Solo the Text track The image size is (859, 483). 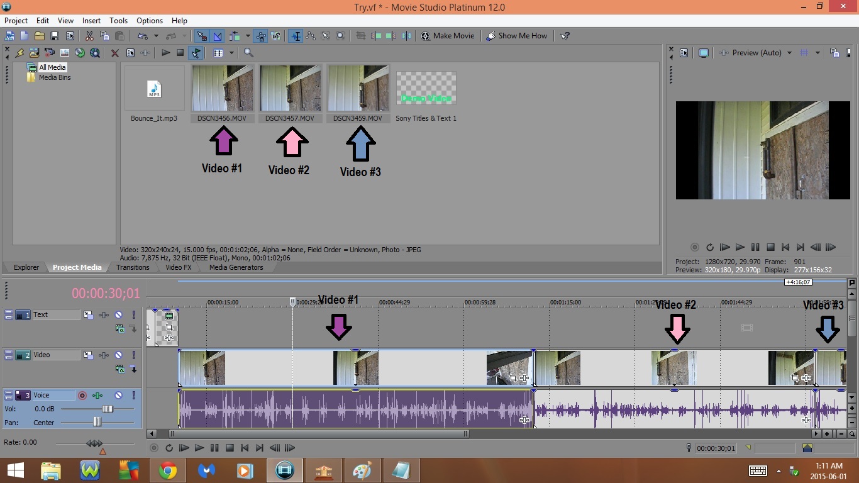(x=134, y=314)
